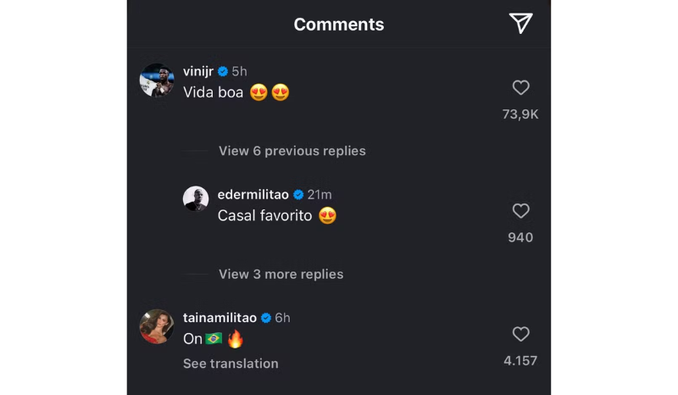The width and height of the screenshot is (678, 395).
Task: Click edermilitao's blue verified badge
Action: 298,194
